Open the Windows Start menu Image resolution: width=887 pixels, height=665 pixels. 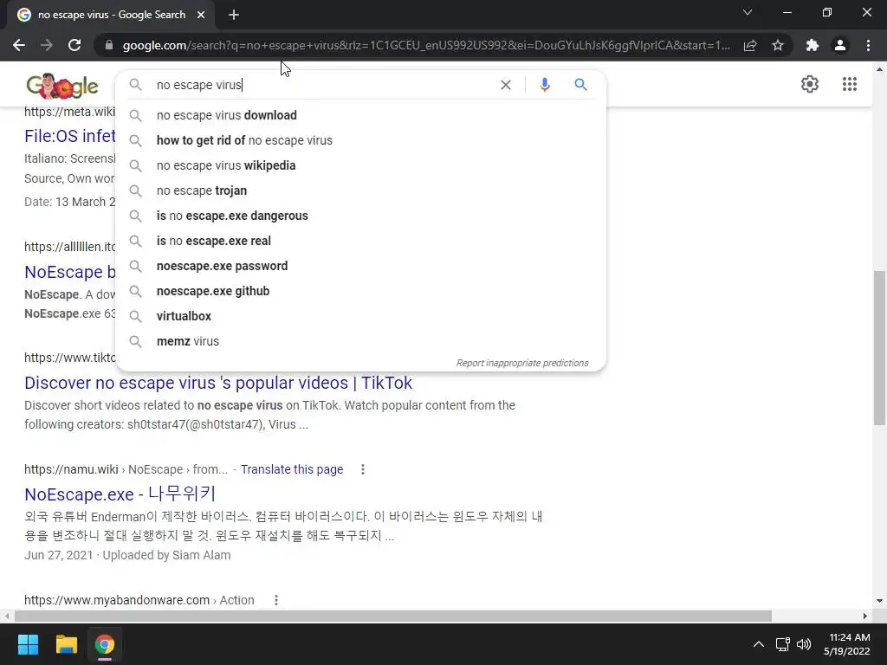(x=28, y=644)
